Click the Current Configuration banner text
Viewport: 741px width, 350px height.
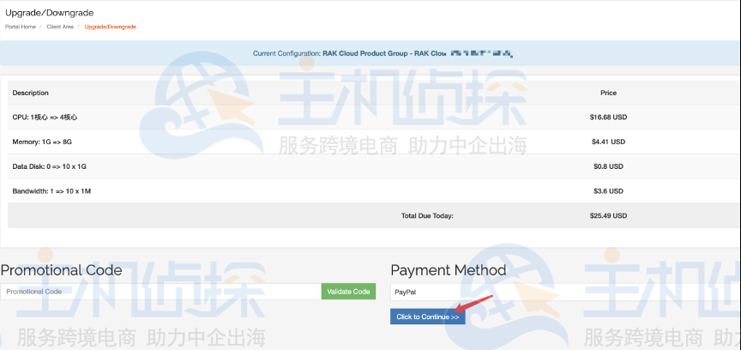(383, 53)
